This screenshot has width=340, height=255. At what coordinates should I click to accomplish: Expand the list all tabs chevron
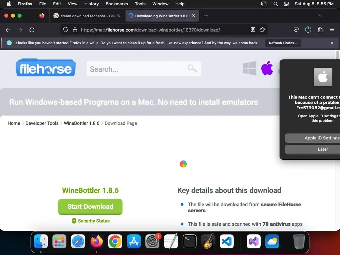coord(320,16)
